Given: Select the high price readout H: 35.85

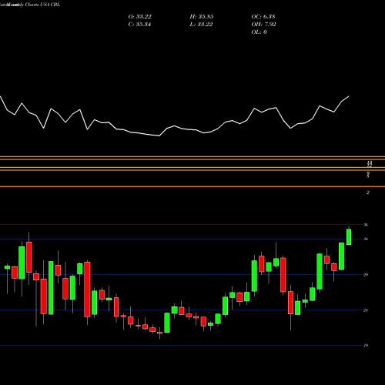Looking at the screenshot, I should click(202, 17).
